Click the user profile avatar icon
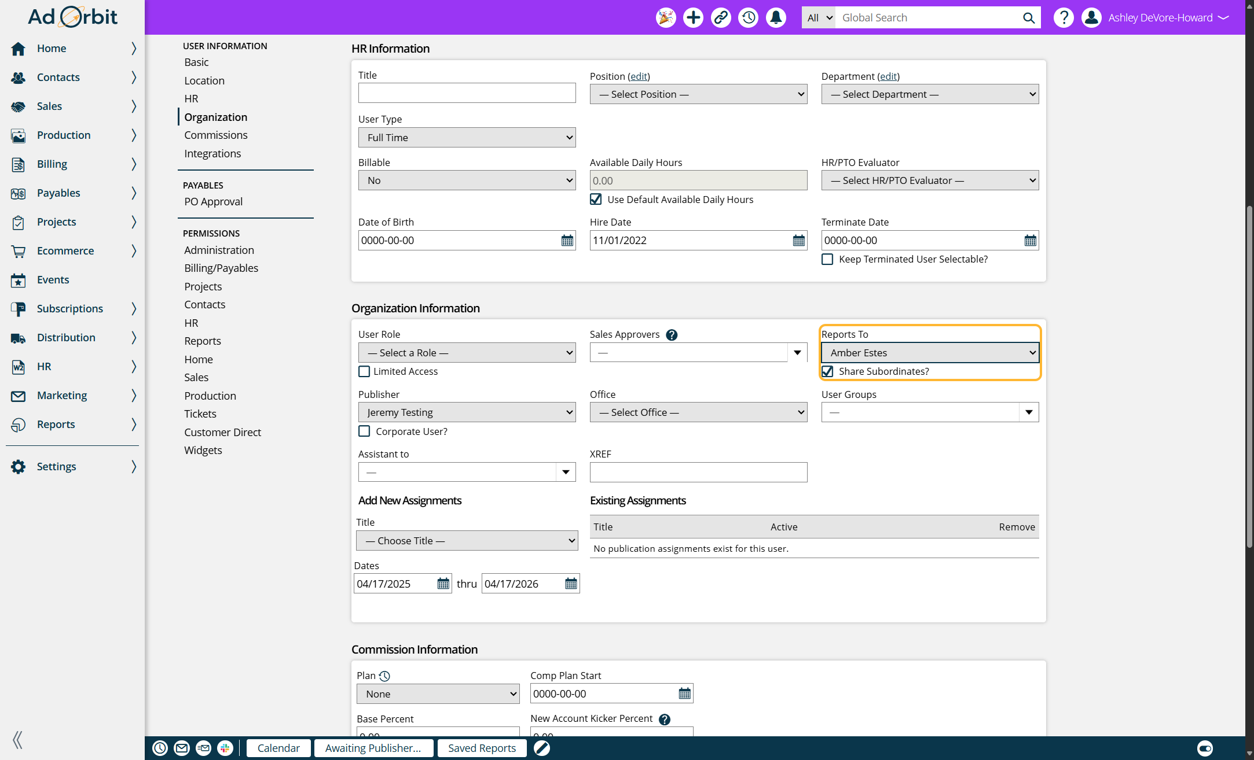 (x=1091, y=17)
